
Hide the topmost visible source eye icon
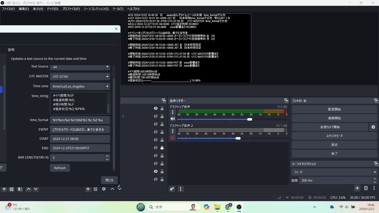tap(155, 109)
